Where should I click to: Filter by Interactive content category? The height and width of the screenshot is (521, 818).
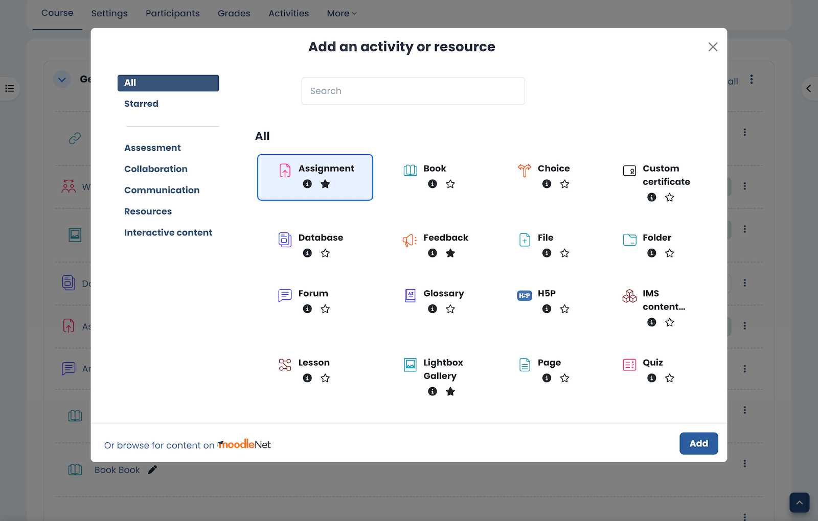tap(168, 232)
